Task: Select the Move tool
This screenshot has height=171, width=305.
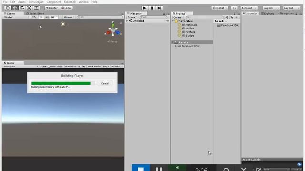Action: coord(15,8)
